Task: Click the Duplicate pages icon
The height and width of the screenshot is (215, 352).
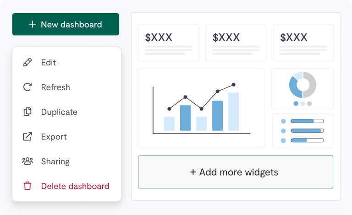Action: [x=27, y=112]
